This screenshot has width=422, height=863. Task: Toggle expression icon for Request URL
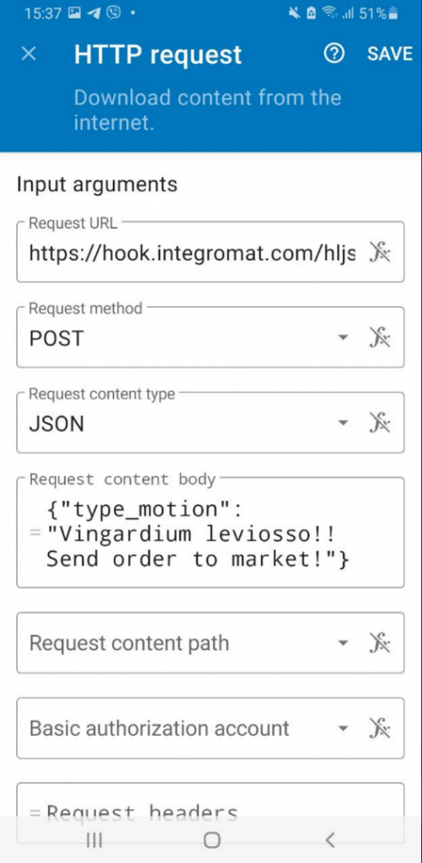coord(380,253)
